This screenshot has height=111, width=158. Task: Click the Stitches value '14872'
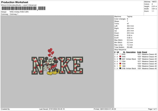pyautogui.click(x=154, y=2)
